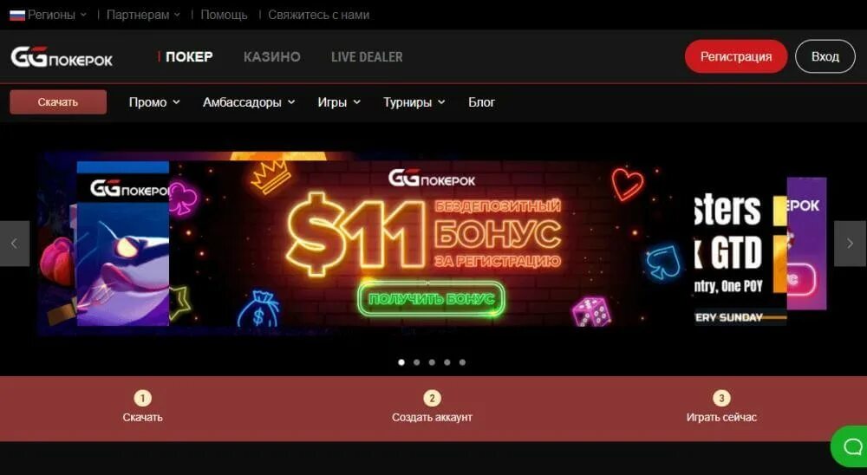Click the GGПокерок logo in header
The width and height of the screenshot is (867, 475).
click(62, 57)
